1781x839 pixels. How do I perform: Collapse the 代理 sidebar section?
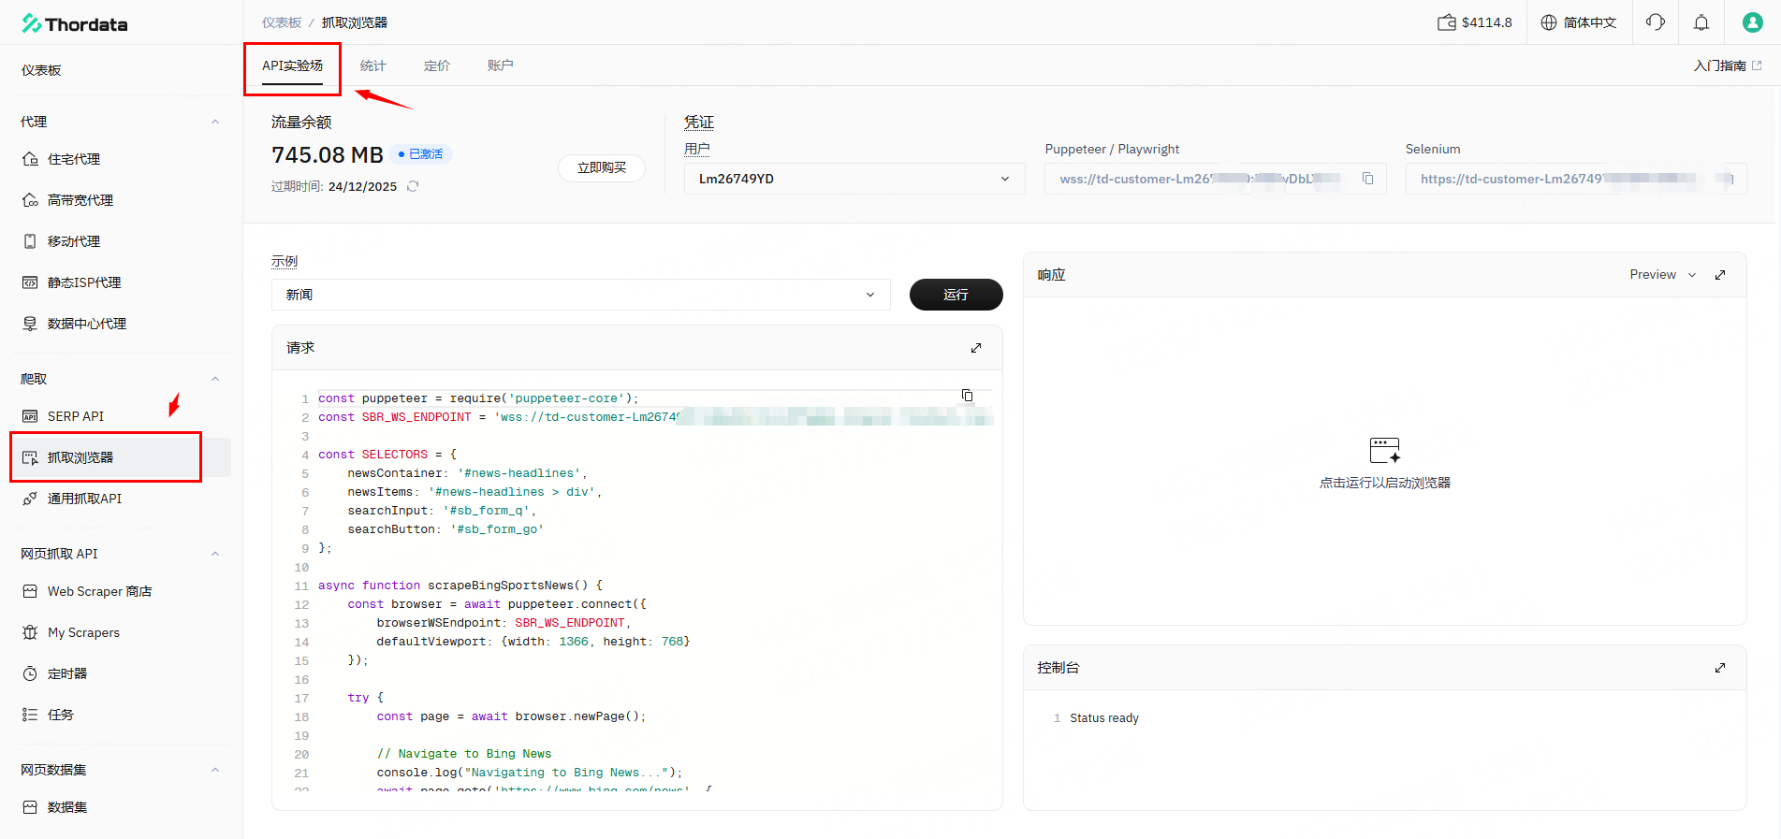pos(215,122)
